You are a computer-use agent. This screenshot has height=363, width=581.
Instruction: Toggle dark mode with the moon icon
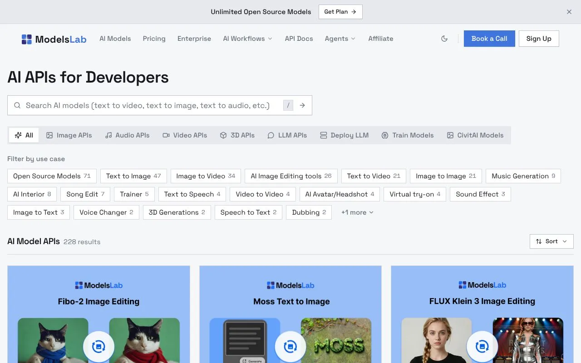(x=444, y=39)
